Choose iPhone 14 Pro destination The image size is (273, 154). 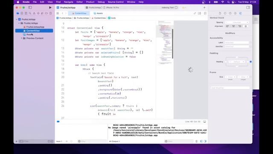(x=111, y=8)
